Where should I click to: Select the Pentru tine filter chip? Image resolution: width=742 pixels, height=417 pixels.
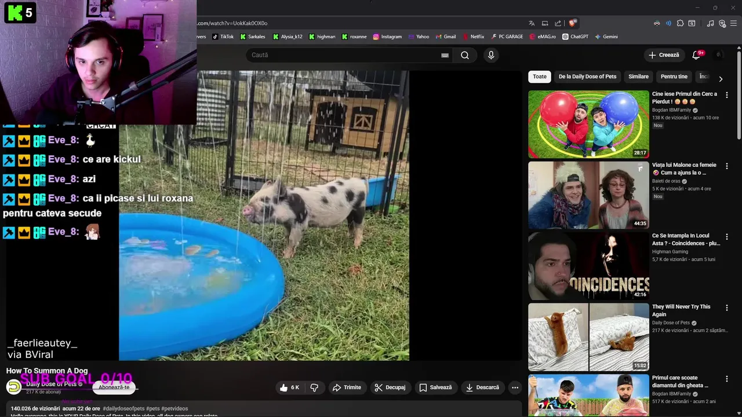click(x=674, y=76)
